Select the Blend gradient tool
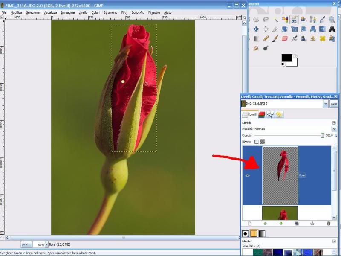This screenshot has width=341, height=256. 256,38
